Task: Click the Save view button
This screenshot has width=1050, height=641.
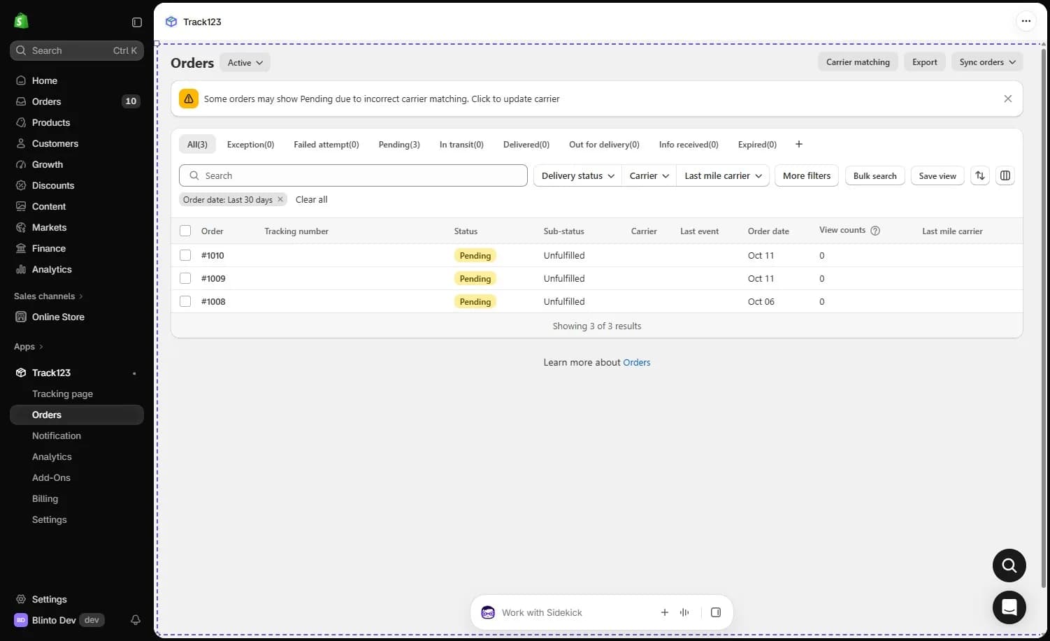Action: tap(937, 175)
